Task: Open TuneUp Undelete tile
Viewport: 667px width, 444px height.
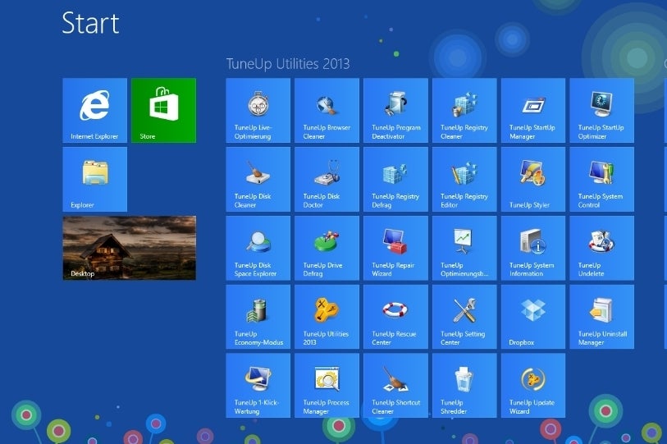Action: 602,248
